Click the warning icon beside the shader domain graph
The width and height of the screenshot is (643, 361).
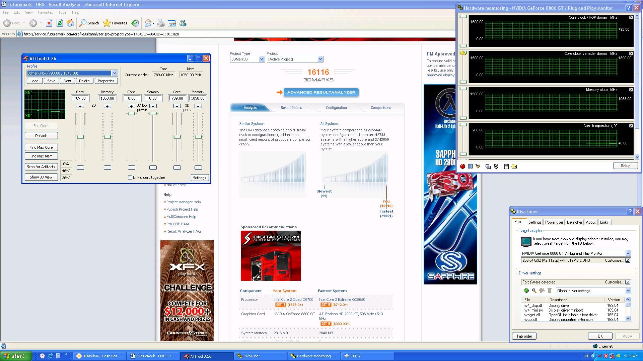(463, 53)
